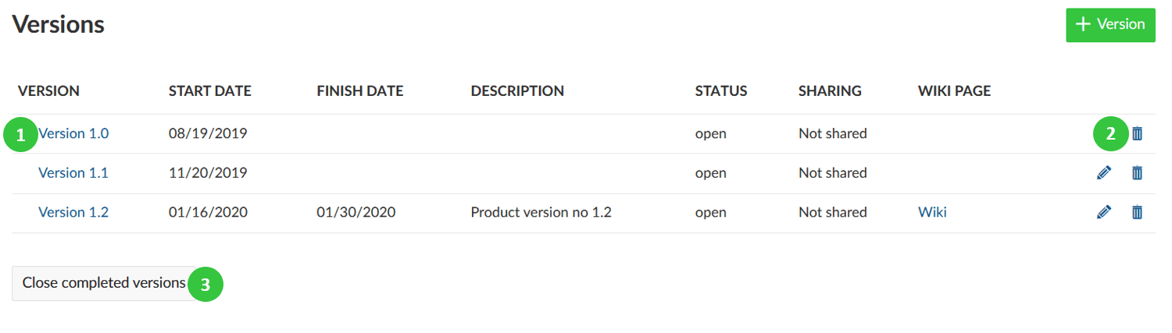Click the WIKI PAGE column header

pyautogui.click(x=954, y=91)
